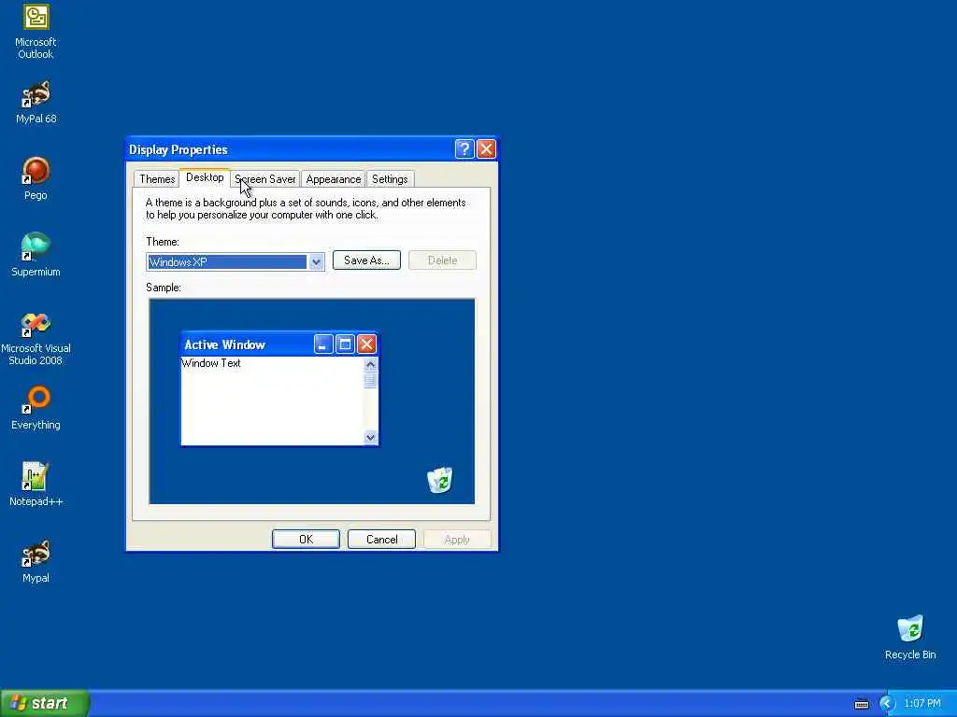Select the Notepad++ desktop shortcut

click(36, 485)
